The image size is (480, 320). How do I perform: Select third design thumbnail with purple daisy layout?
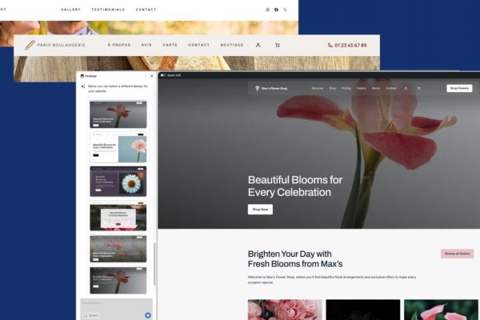point(118,182)
